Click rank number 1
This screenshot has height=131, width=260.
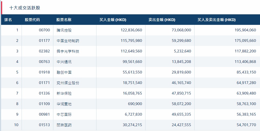click(17, 30)
